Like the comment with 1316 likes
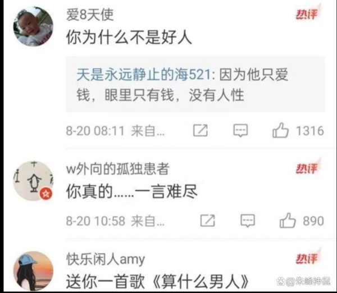This screenshot has height=293, width=337. point(280,130)
